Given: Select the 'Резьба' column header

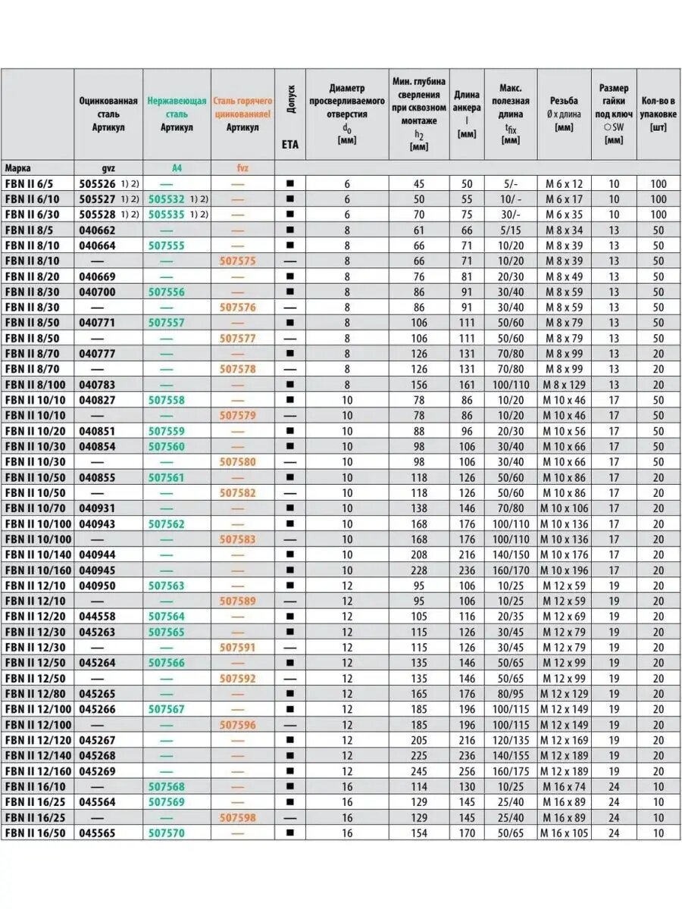Looking at the screenshot, I should point(564,114).
